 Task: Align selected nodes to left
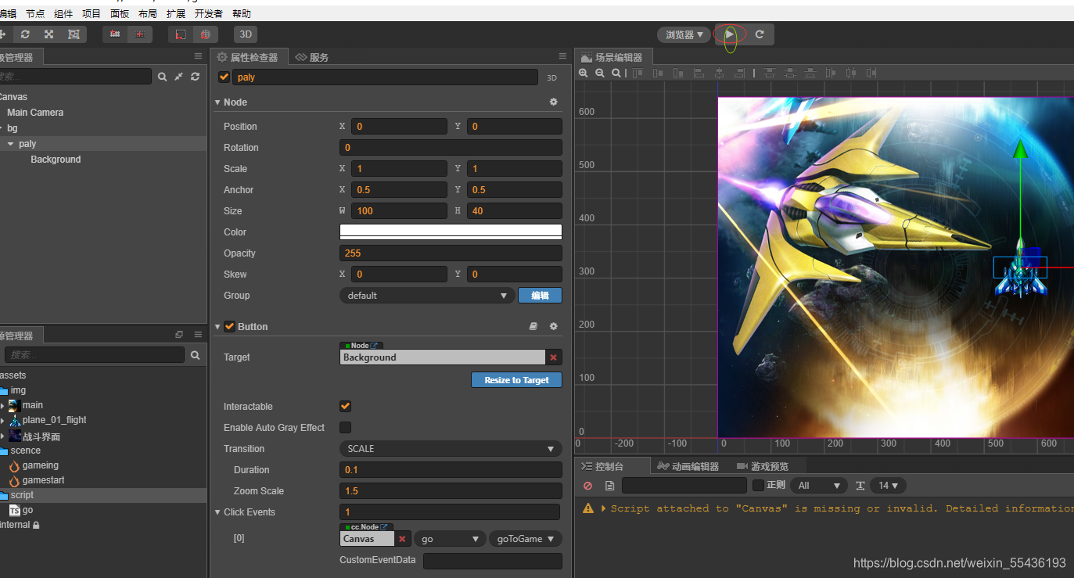coord(699,73)
